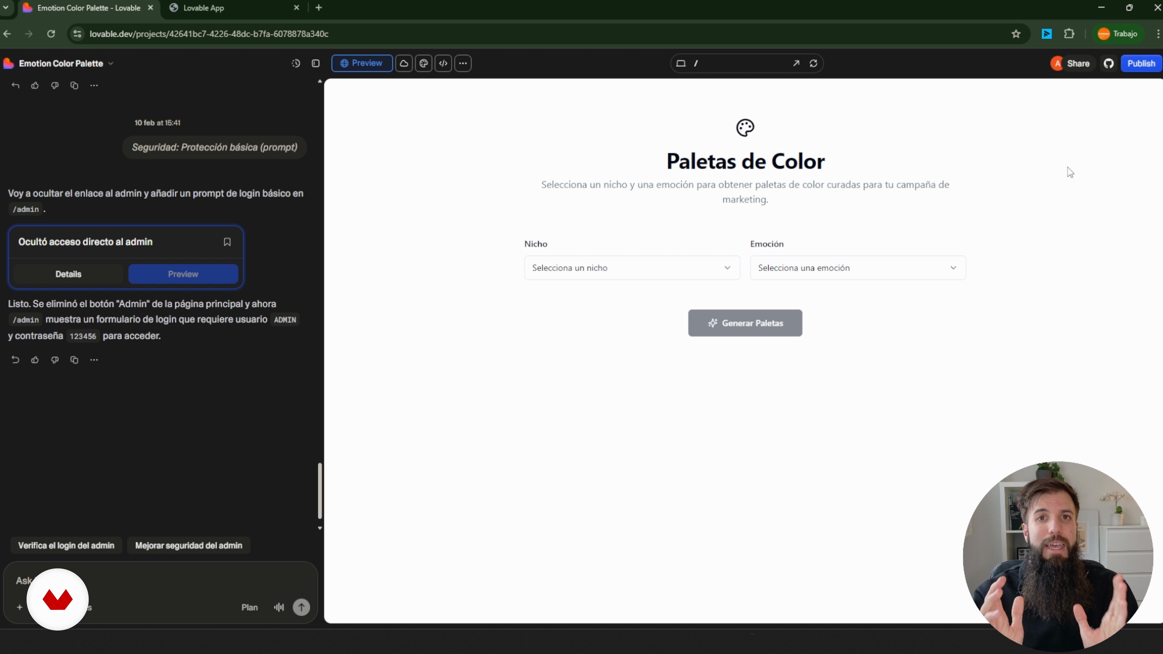Image resolution: width=1163 pixels, height=654 pixels.
Task: Thumbs up the message above the timestamp
Action: tap(35, 85)
